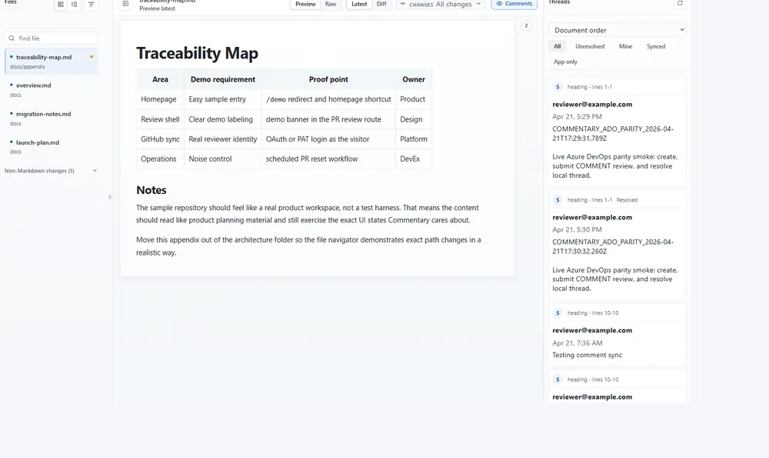This screenshot has height=458, width=769.
Task: Filter threads to App only
Action: point(565,62)
